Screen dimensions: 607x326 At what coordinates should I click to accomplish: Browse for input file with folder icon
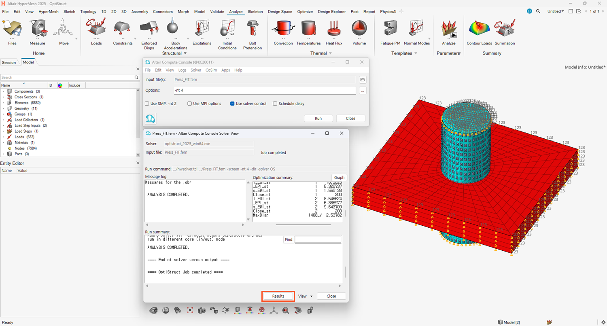363,80
